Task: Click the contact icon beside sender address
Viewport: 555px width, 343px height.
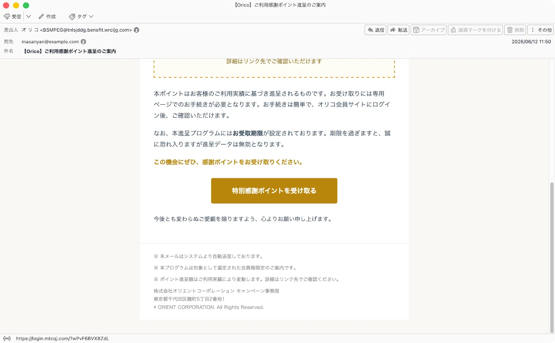Action: (x=137, y=30)
